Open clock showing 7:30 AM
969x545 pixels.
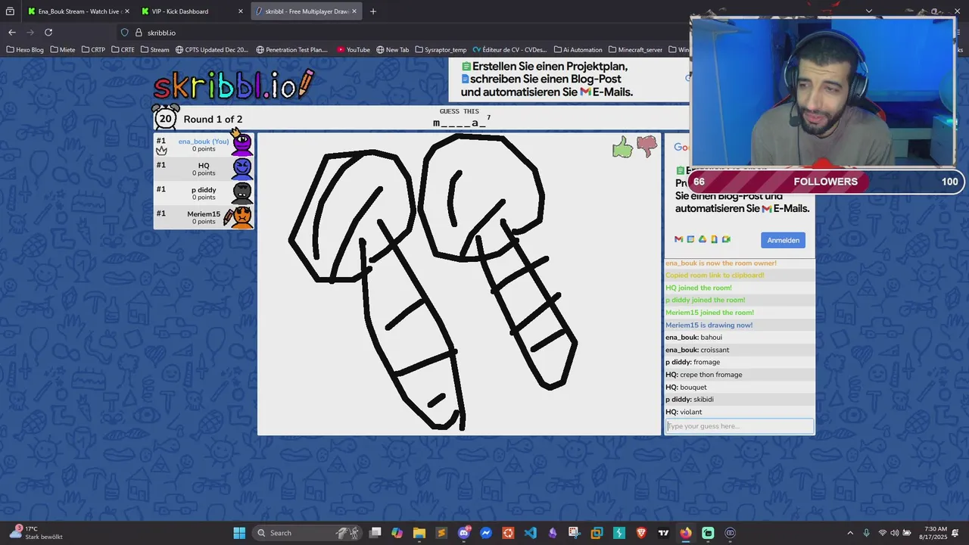tap(935, 533)
